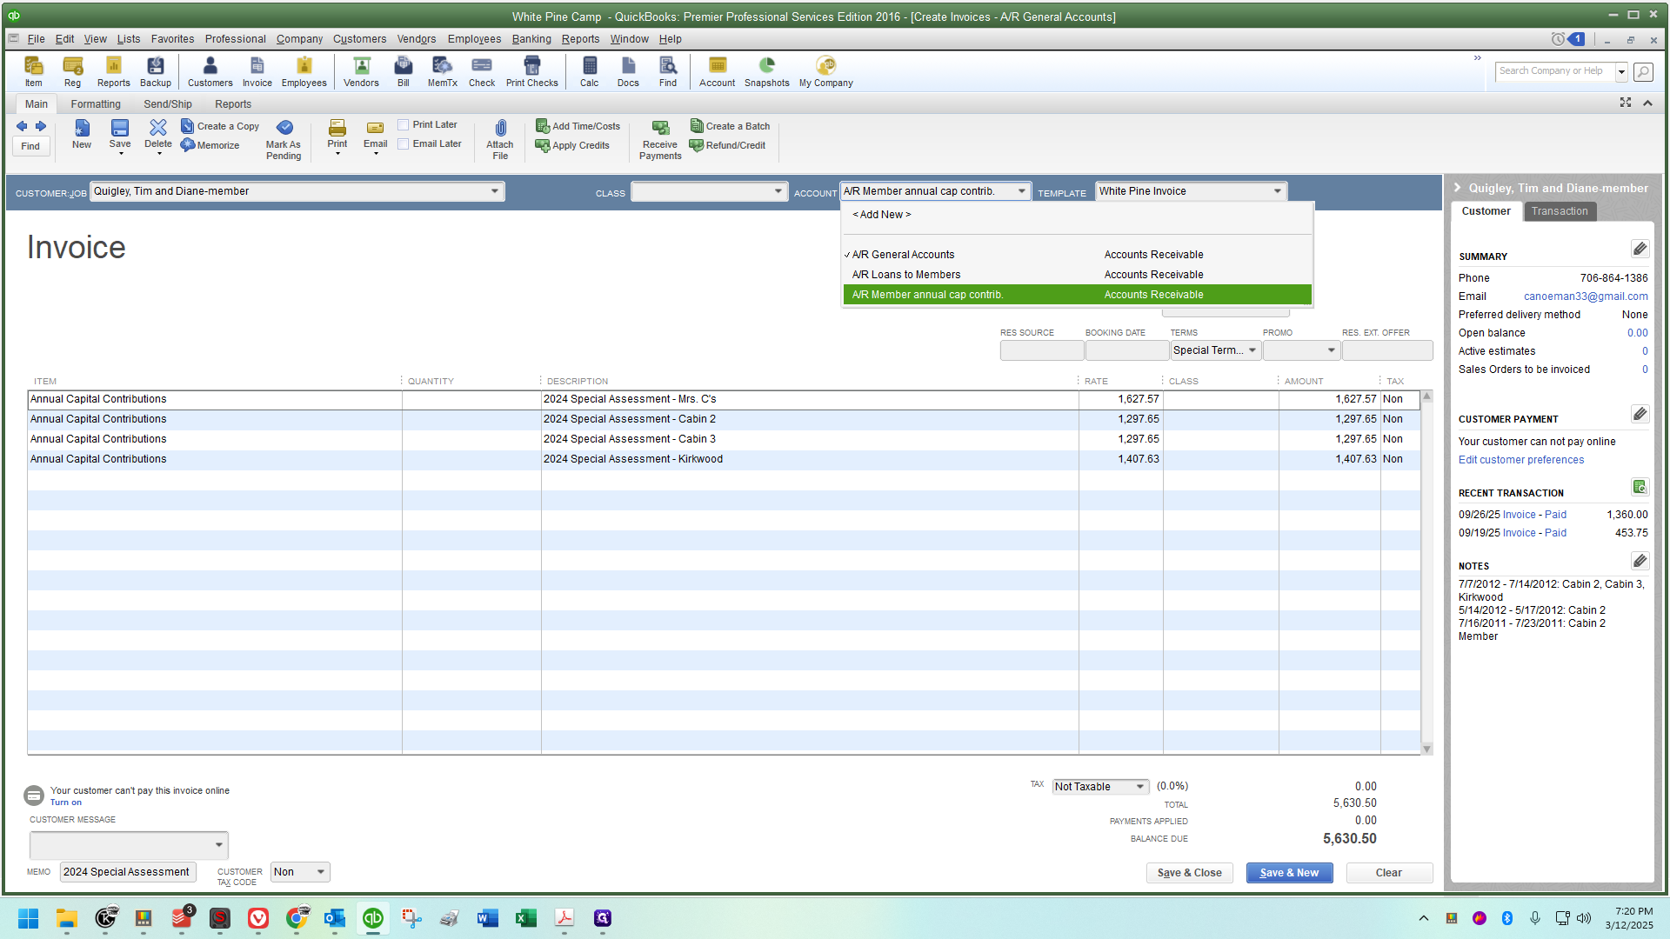This screenshot has width=1670, height=939.
Task: Open the Customer Message dropdown
Action: point(219,845)
